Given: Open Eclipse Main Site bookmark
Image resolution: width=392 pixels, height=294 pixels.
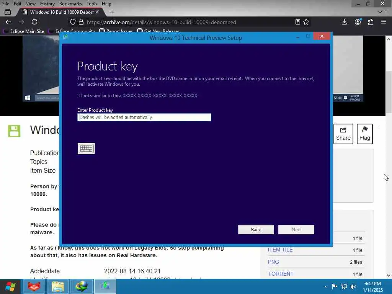Looking at the screenshot, I should (x=24, y=31).
